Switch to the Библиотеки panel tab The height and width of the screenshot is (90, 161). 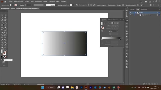[144, 9]
